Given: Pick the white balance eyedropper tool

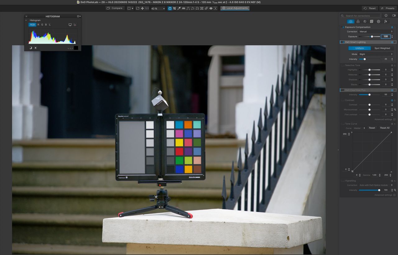Looking at the screenshot, I should tap(179, 8).
